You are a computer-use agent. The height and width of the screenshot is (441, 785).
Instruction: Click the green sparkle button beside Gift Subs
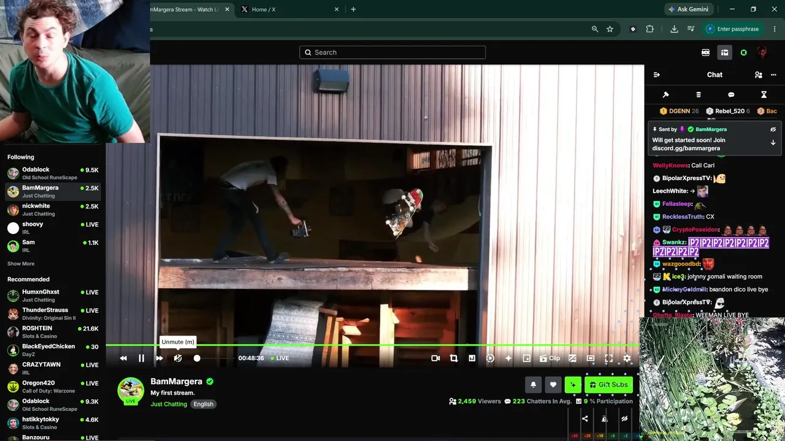(x=573, y=385)
